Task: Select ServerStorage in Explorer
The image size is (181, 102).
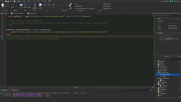Action: coord(163,82)
